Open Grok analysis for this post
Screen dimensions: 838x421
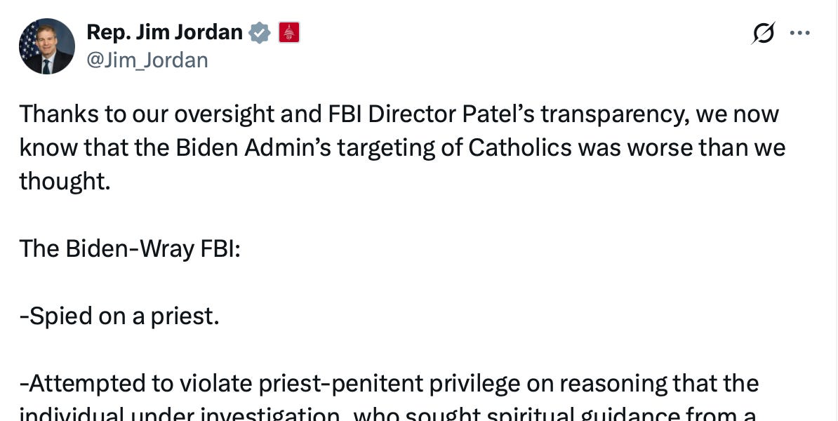(764, 32)
